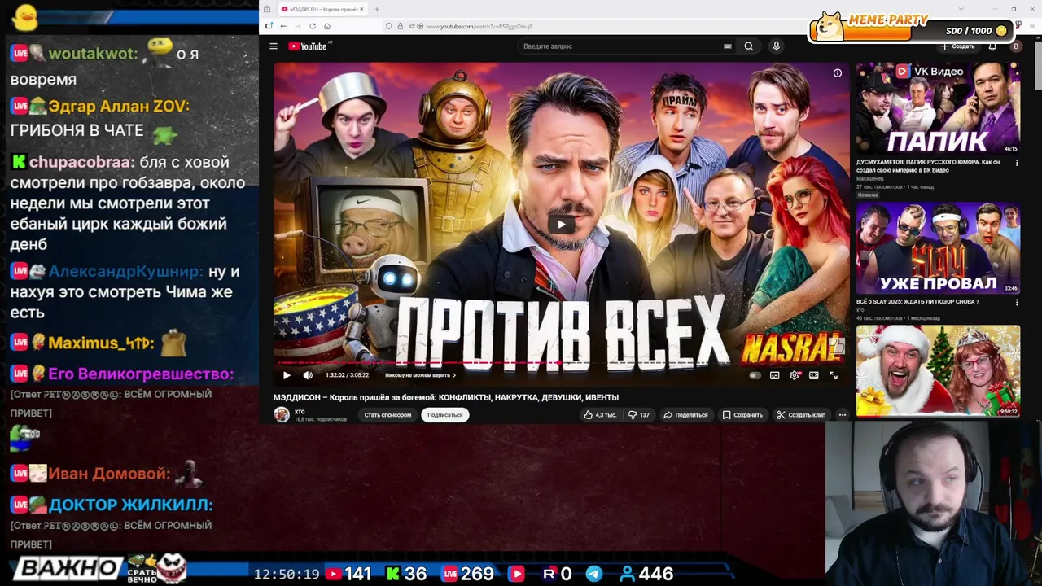The width and height of the screenshot is (1042, 586).
Task: Click the total viewers count 446
Action: (655, 574)
